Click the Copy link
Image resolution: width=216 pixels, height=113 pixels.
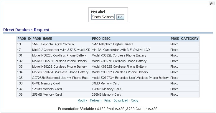click(135, 100)
